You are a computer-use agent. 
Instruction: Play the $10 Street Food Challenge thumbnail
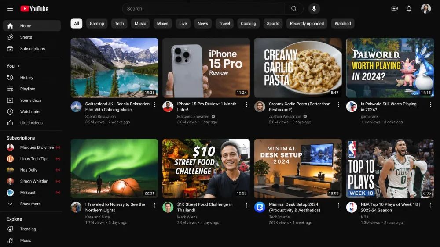[206, 168]
